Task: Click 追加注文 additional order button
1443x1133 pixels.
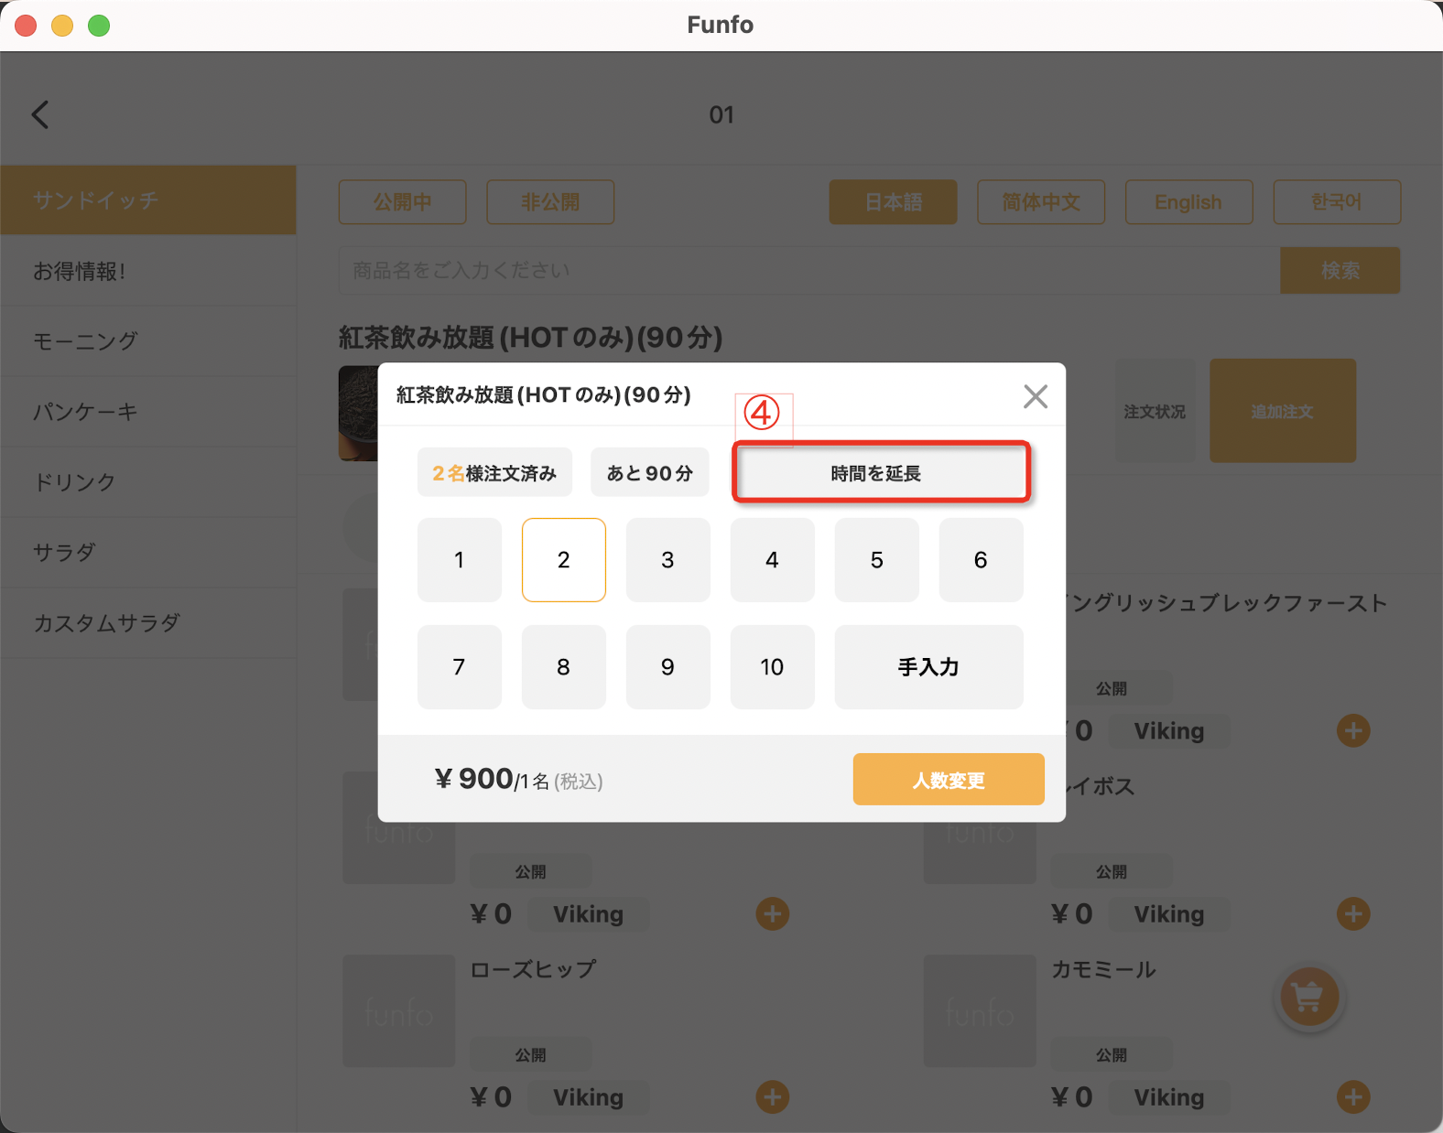Action: coord(1283,411)
